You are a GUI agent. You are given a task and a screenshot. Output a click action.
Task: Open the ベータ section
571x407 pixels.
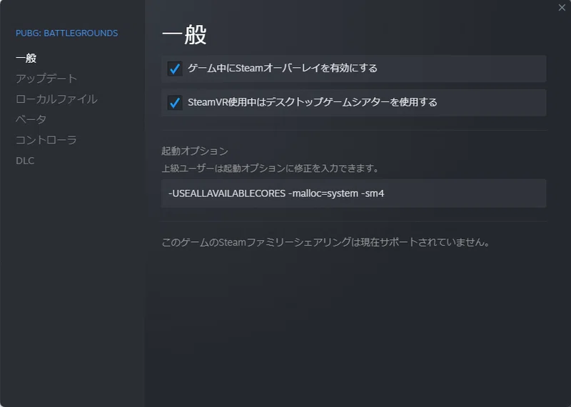point(31,119)
